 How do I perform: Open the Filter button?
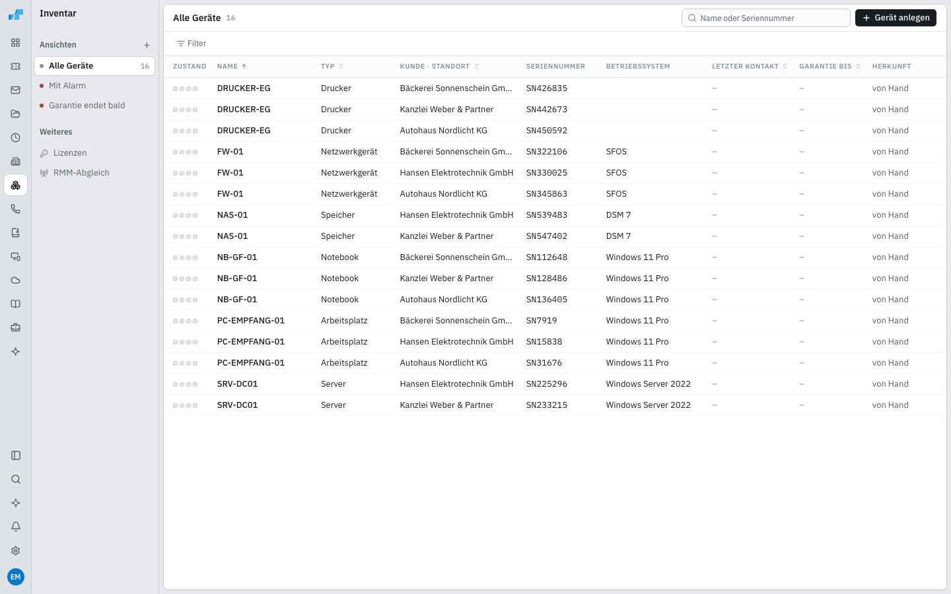click(192, 44)
